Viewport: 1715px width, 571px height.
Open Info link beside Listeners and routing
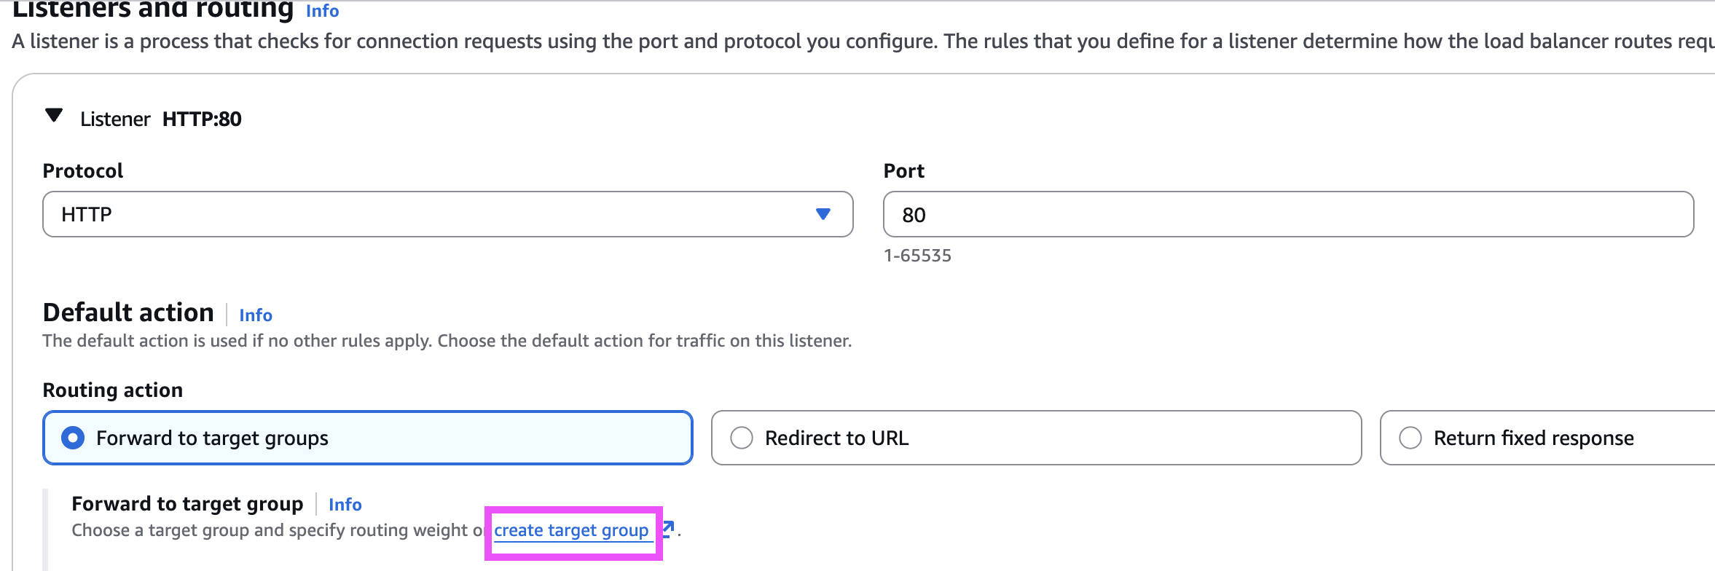[322, 11]
